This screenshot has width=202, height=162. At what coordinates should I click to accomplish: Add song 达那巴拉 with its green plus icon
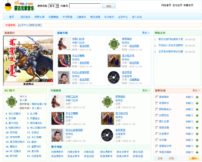tap(197, 115)
